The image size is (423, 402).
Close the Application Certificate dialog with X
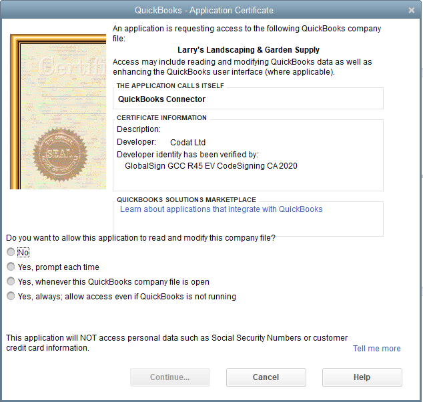pos(412,11)
